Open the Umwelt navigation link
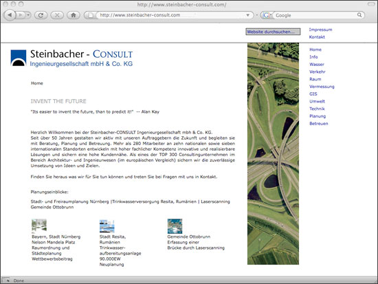 [x=317, y=101]
